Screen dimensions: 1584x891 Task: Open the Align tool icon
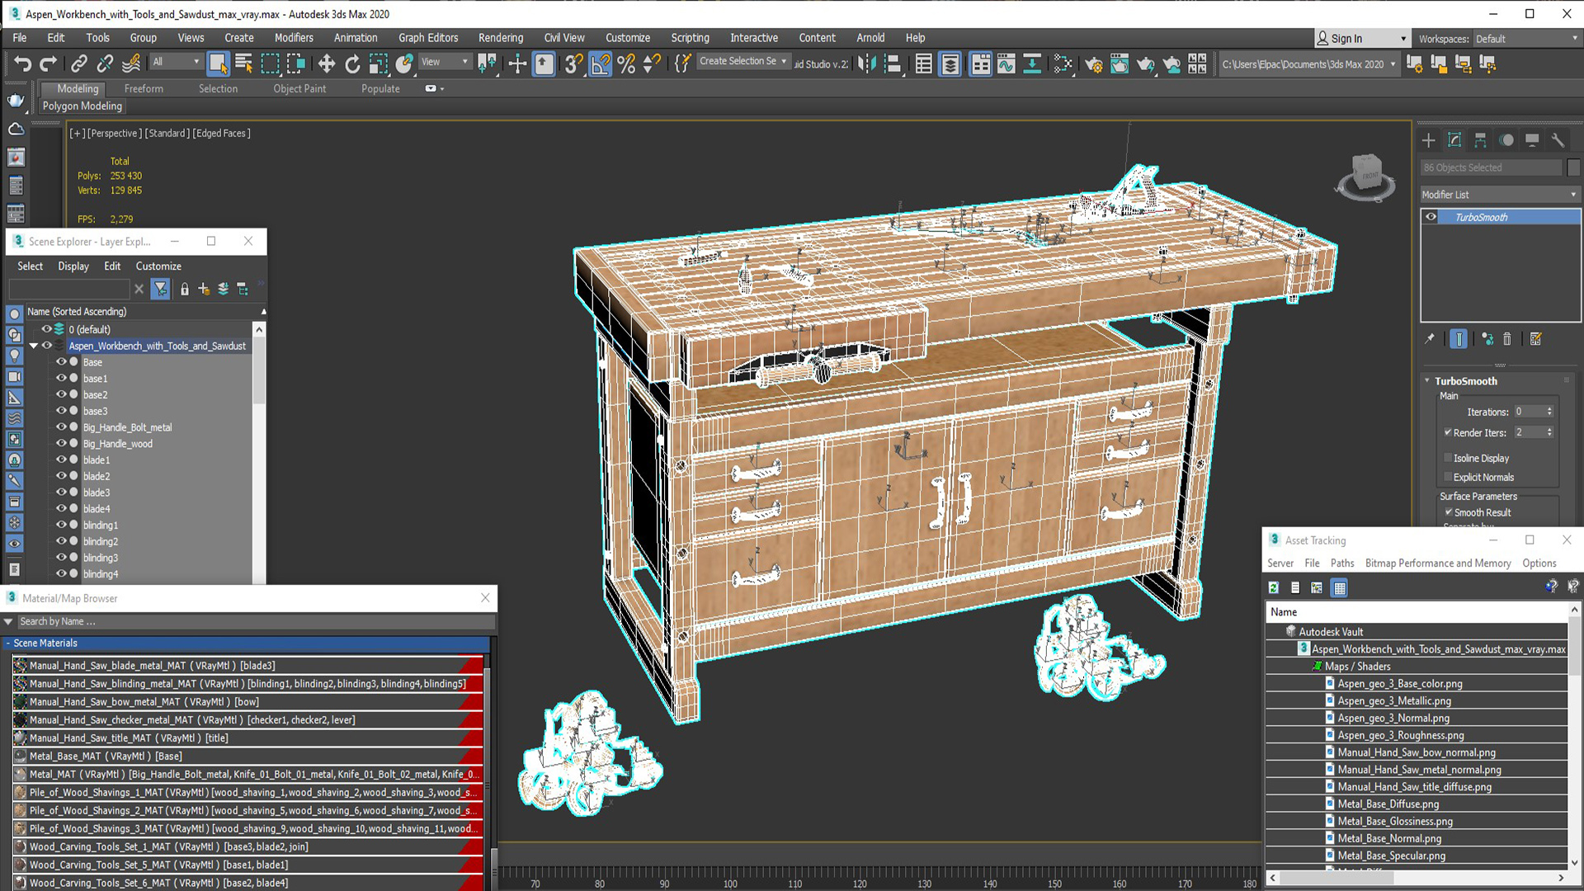[893, 64]
